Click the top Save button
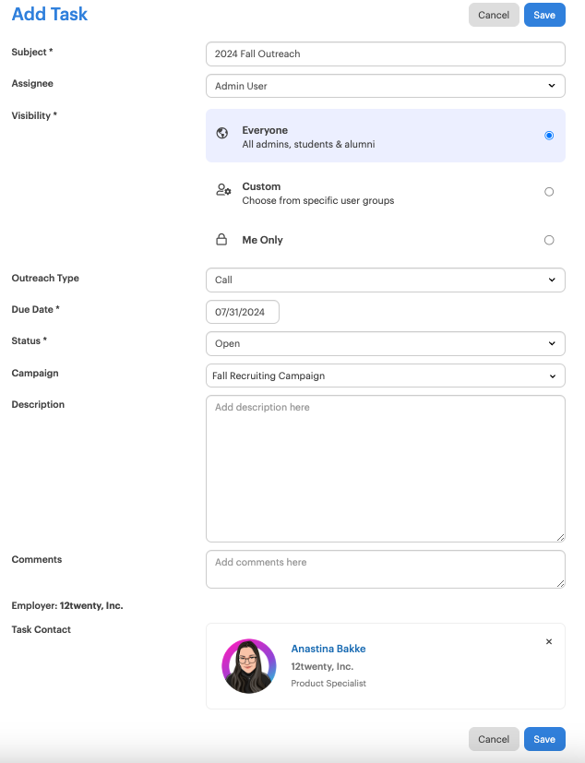Viewport: 585px width, 763px height. [544, 15]
